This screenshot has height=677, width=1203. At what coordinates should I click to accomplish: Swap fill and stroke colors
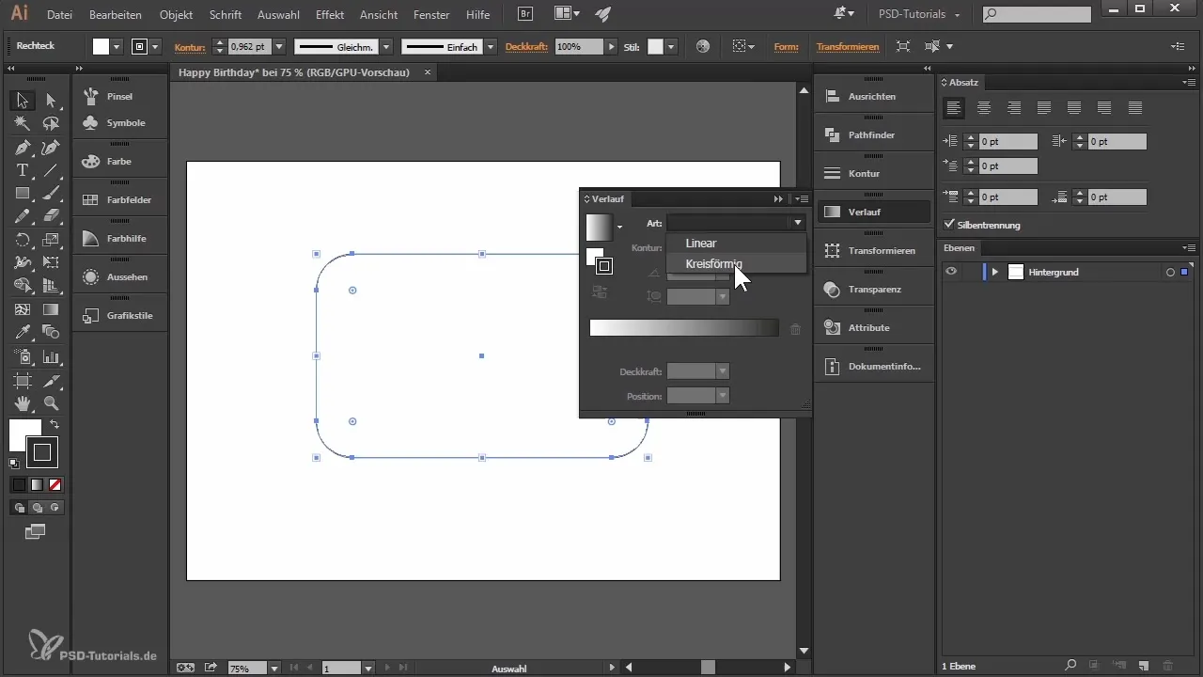[54, 425]
